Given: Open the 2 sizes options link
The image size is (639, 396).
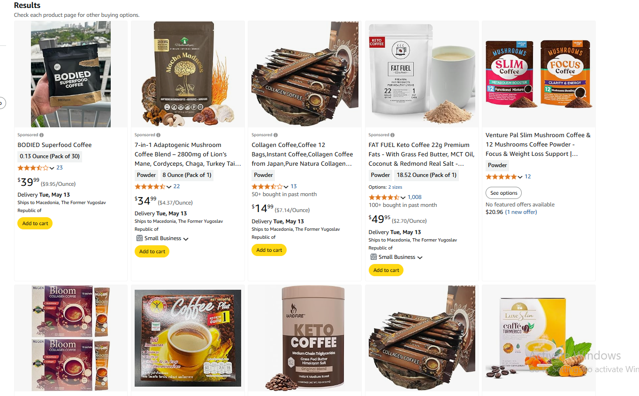Looking at the screenshot, I should tap(395, 187).
